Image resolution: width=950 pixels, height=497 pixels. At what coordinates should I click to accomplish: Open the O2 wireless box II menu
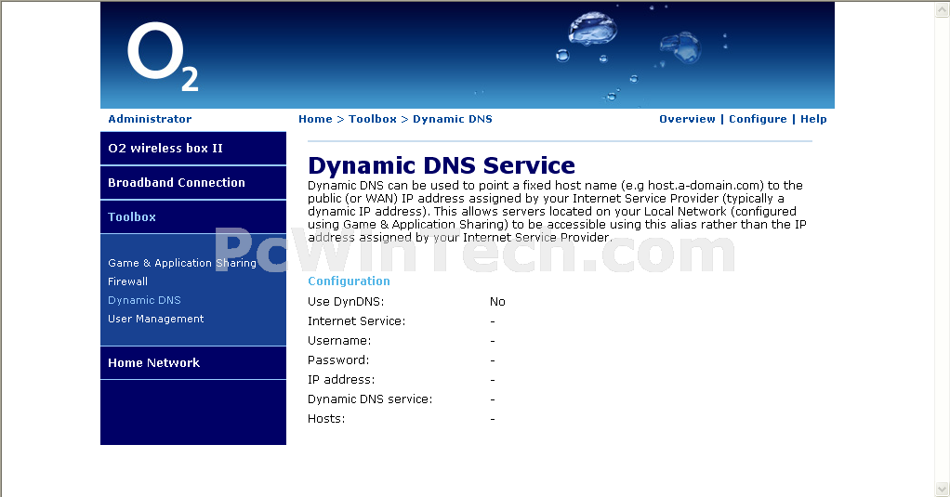(x=192, y=149)
